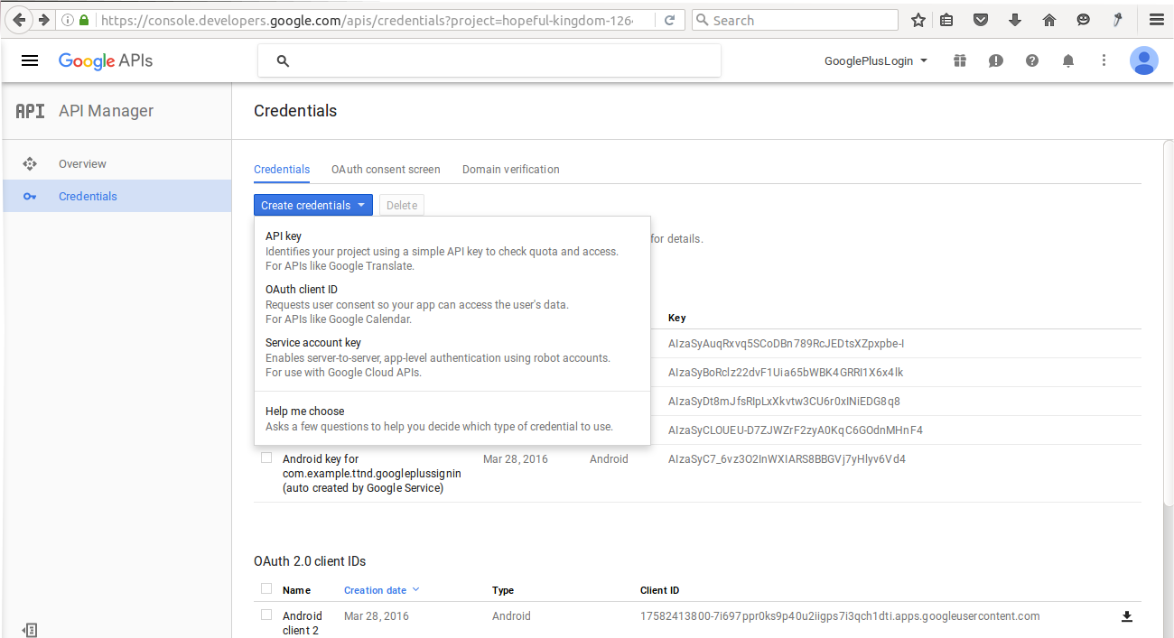
Task: Click the Android client 2 name
Action: pyautogui.click(x=303, y=623)
